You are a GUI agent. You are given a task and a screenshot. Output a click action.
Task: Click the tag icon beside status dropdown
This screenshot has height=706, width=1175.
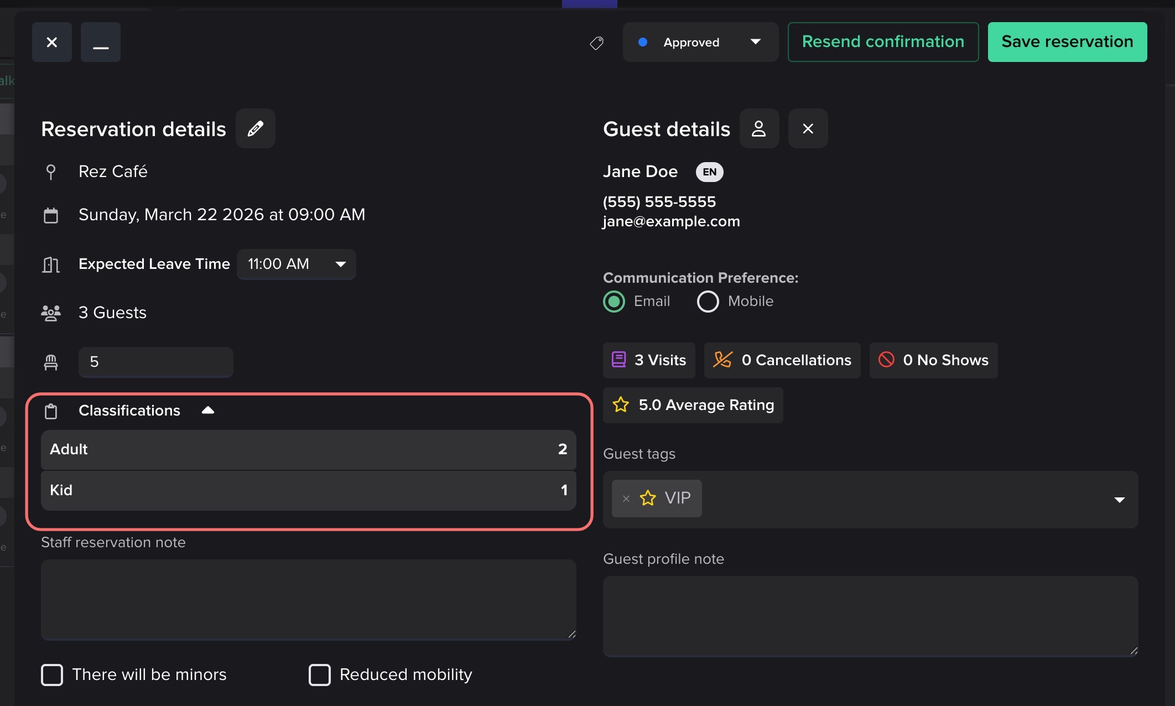(x=596, y=43)
